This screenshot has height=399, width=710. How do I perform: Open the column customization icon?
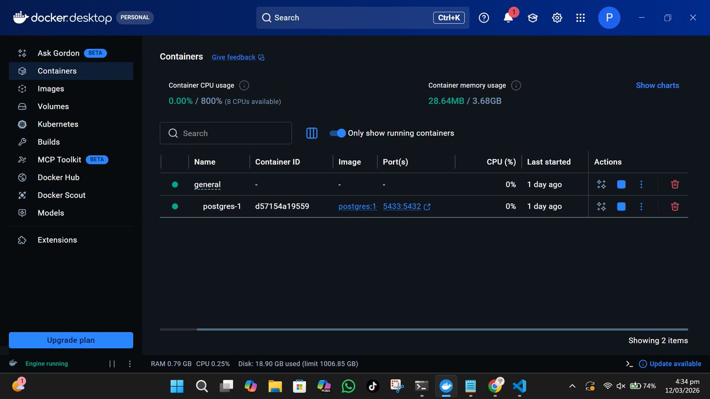312,133
